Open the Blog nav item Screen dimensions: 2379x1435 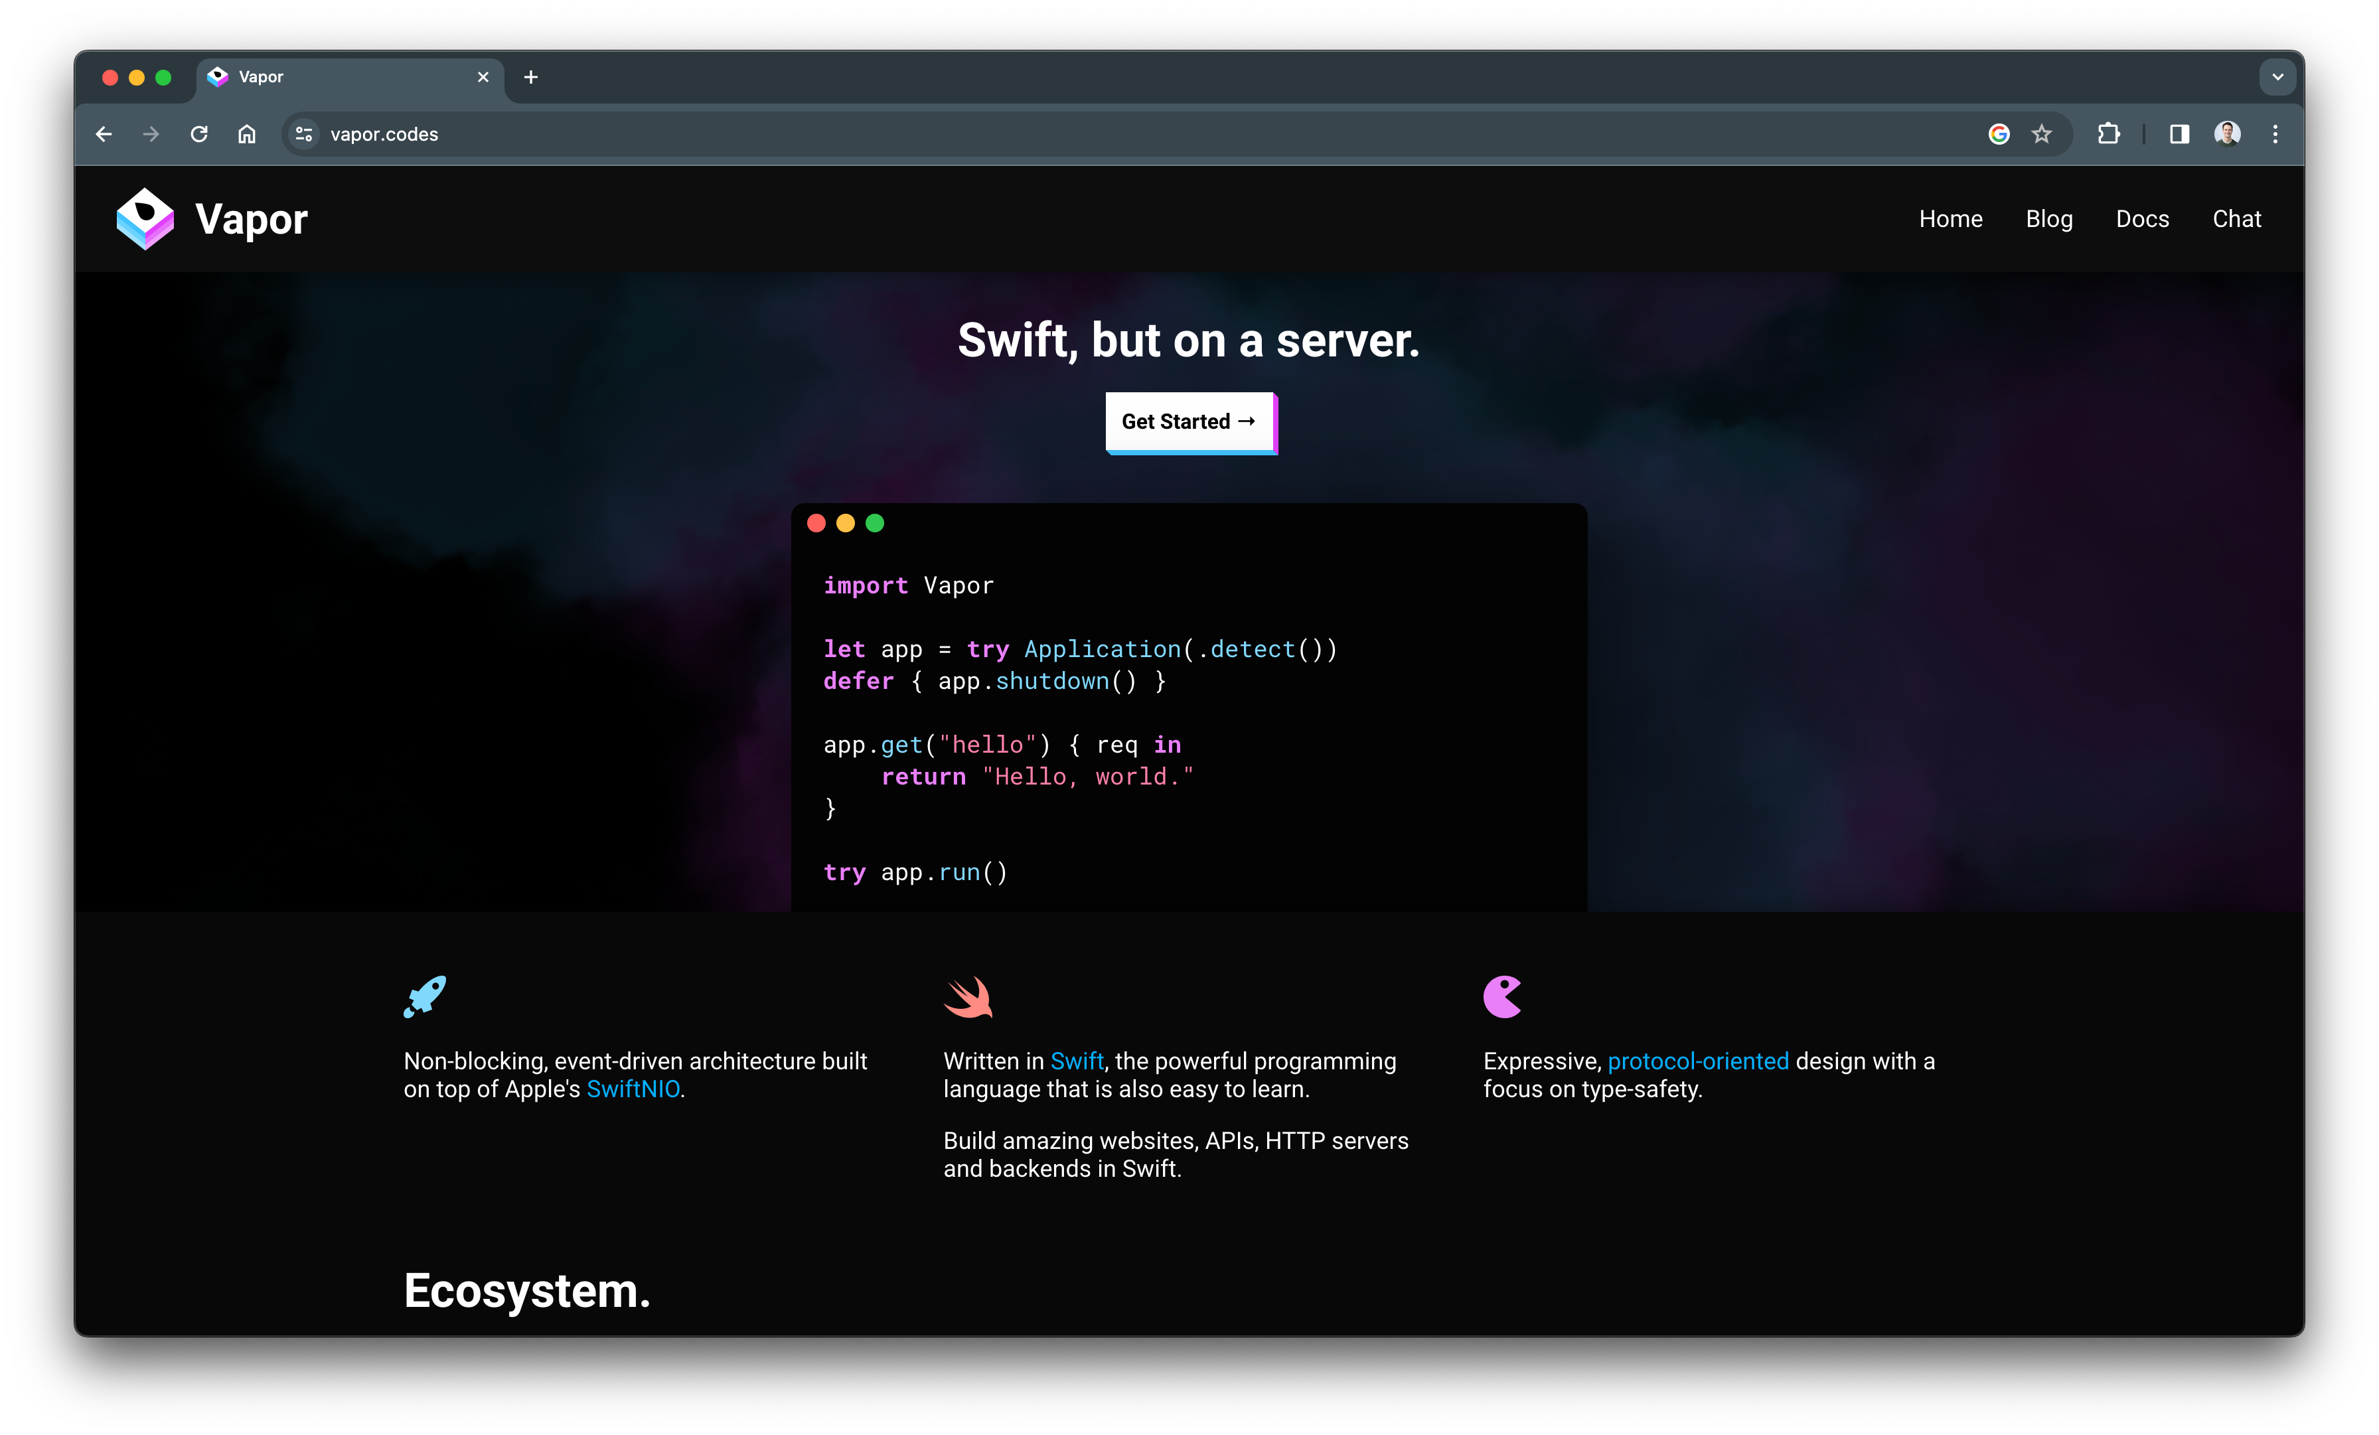2049,219
